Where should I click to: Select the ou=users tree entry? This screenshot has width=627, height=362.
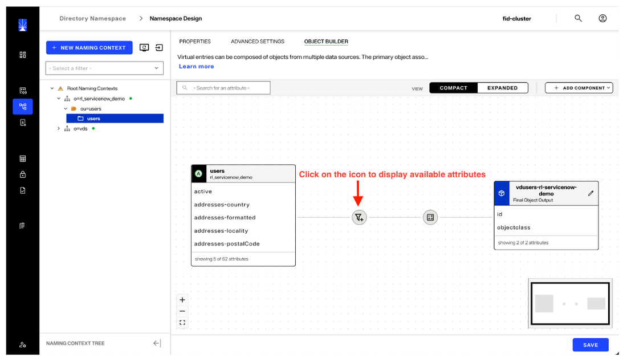click(x=91, y=109)
